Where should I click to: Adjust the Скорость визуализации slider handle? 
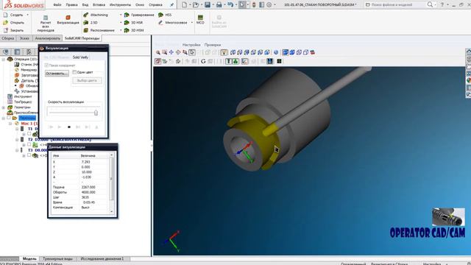(x=96, y=113)
